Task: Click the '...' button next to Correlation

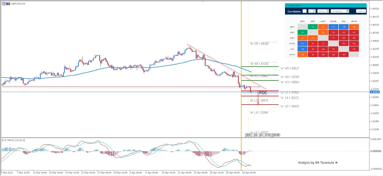Action: click(304, 11)
